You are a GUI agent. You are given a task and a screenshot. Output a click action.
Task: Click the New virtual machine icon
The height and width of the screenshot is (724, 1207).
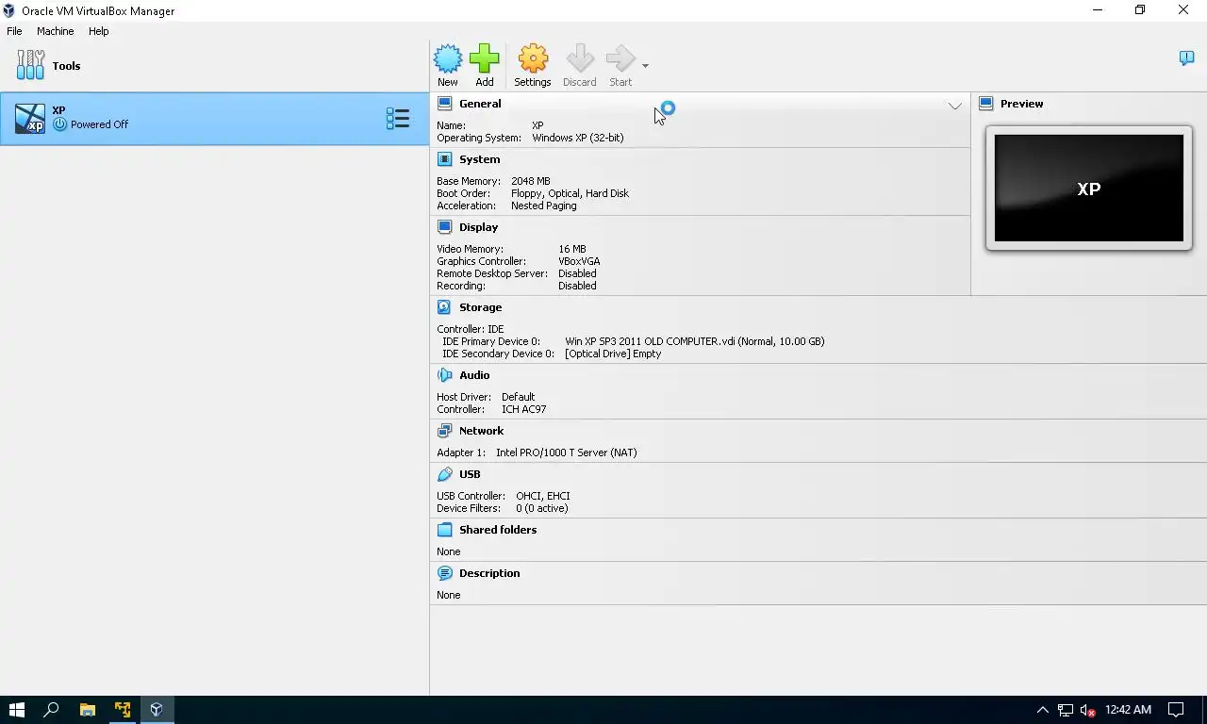point(448,58)
